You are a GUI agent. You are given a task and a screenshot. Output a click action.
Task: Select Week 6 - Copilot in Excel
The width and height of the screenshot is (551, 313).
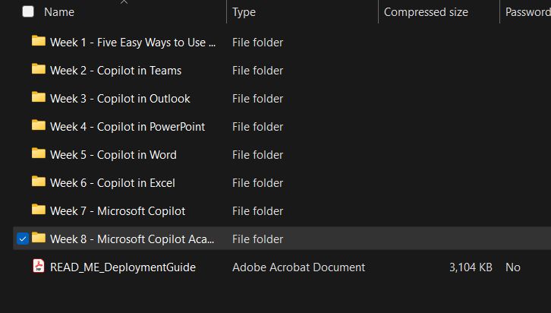[112, 183]
